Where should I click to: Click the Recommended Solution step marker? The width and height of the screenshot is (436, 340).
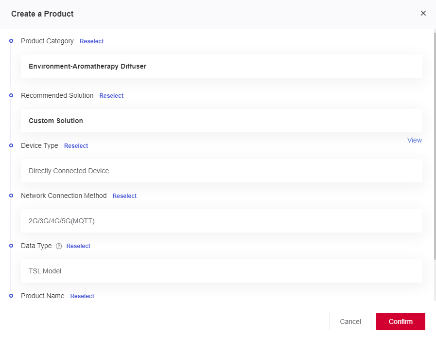(x=11, y=95)
